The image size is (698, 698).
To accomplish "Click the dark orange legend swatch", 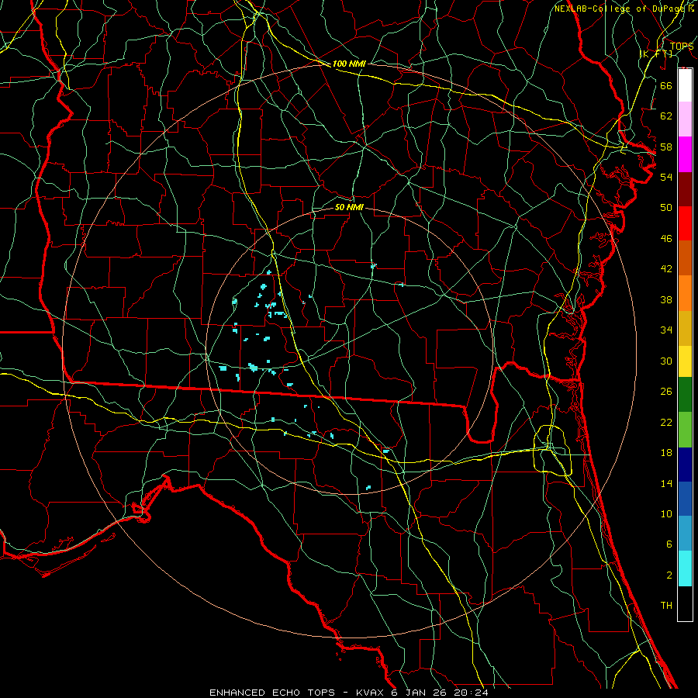I will (x=685, y=257).
